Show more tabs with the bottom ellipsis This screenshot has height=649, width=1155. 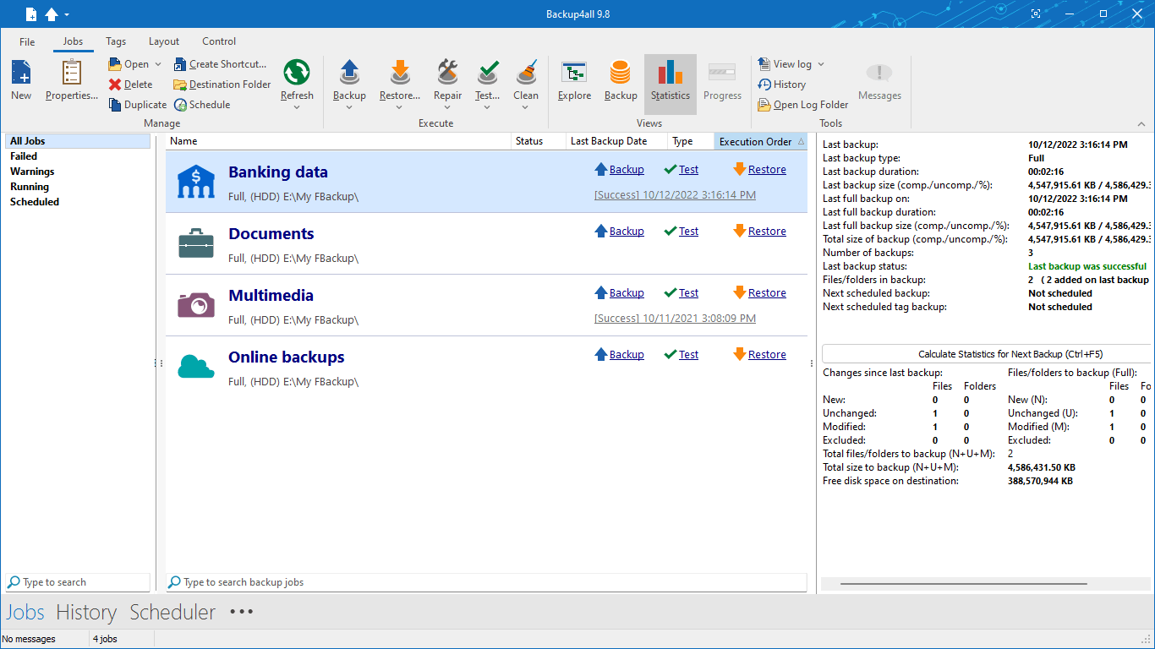[x=242, y=612]
